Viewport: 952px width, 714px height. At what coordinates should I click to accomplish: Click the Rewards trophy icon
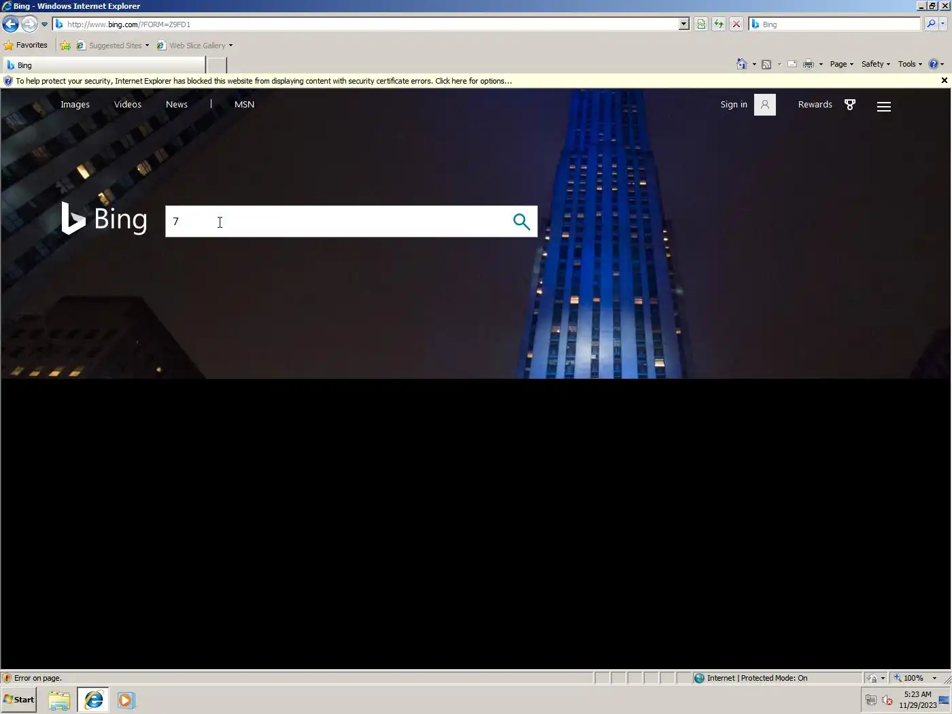click(x=850, y=105)
